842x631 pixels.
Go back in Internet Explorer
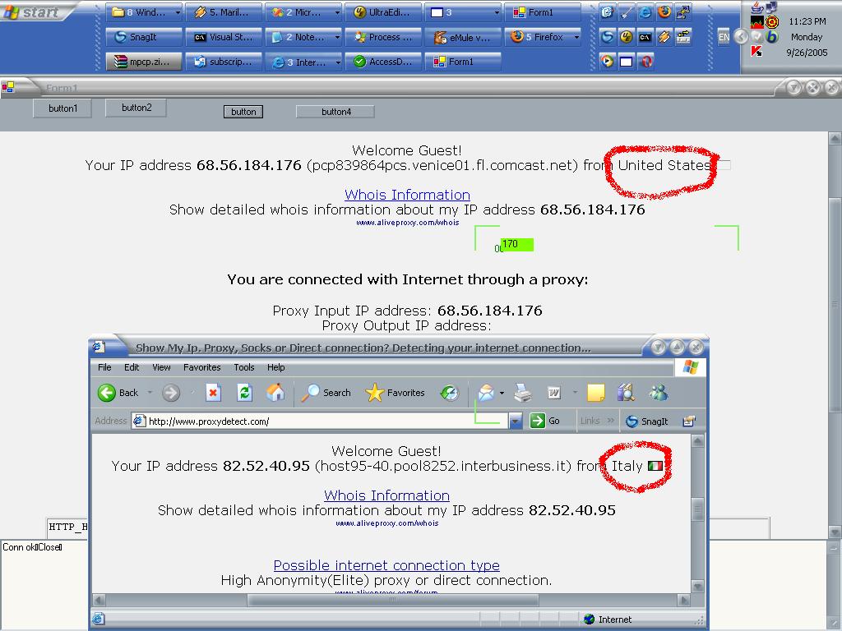tap(118, 393)
